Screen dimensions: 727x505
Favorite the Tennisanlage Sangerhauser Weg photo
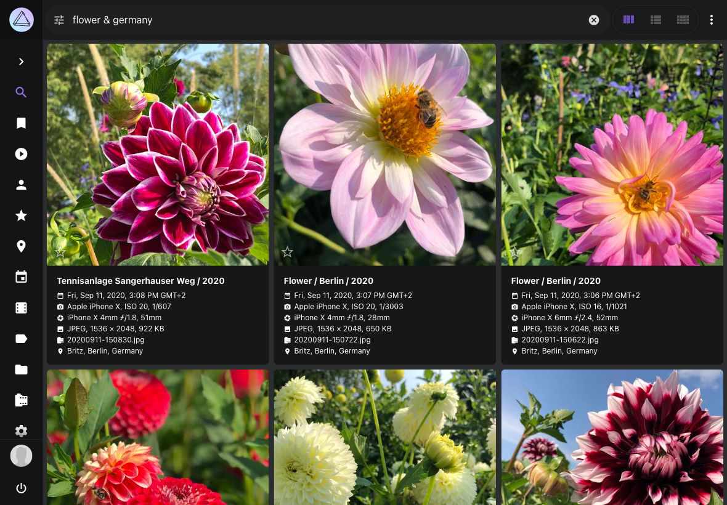[x=60, y=252]
